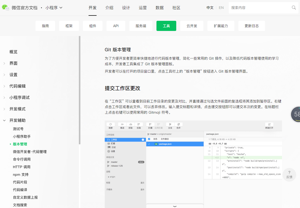This screenshot has width=300, height=208.
Task: Open the 命令行调用 sidebar item
Action: coord(22,159)
